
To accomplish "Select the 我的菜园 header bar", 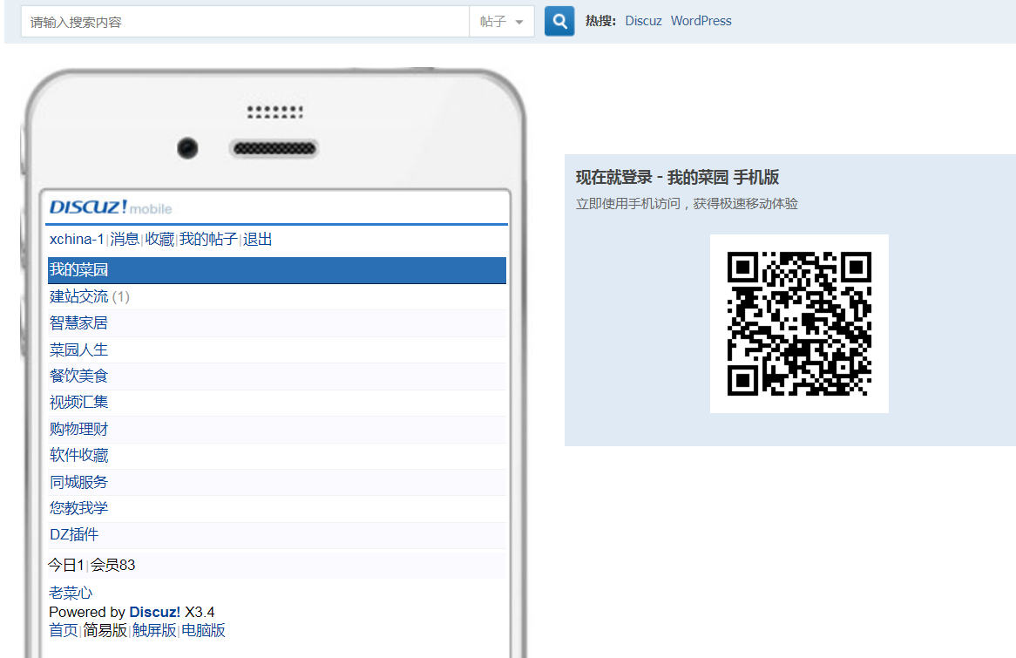I will pos(277,270).
